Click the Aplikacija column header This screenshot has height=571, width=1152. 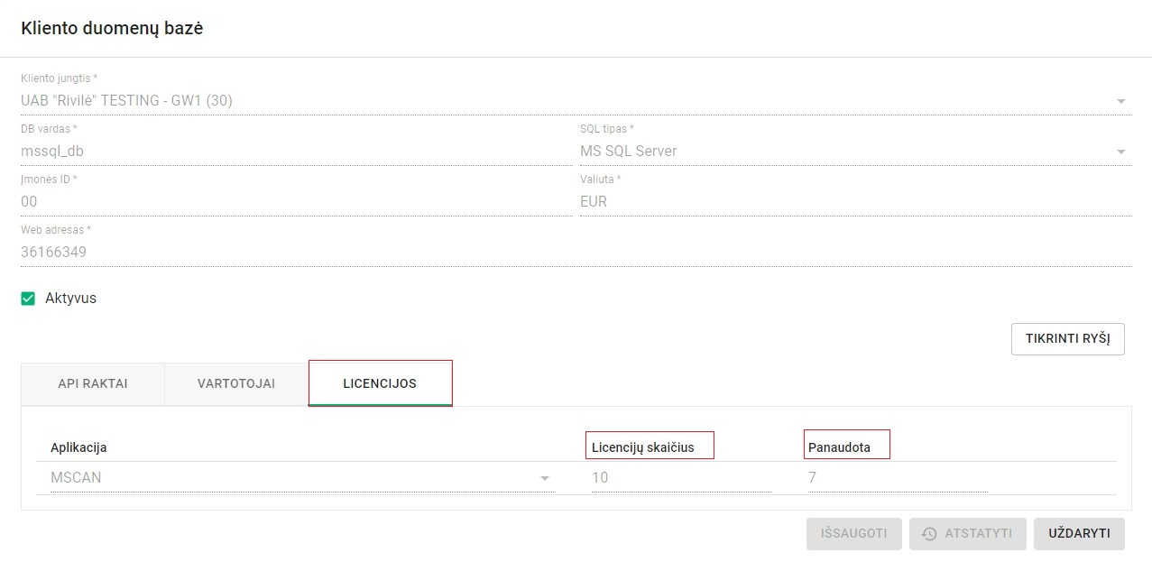tap(78, 447)
